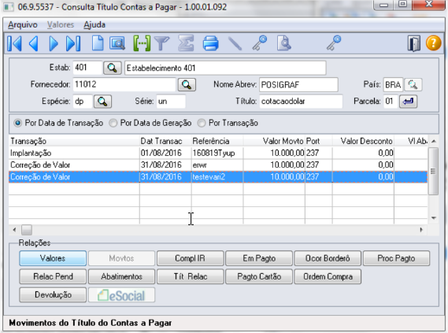448x333 pixels.
Task: Click horizontal scroll right arrow
Action: [421, 230]
